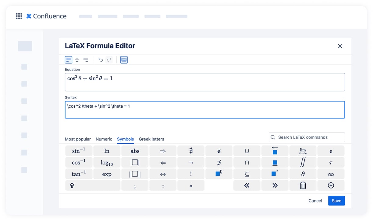This screenshot has height=221, width=373.
Task: Insert the left implies arrow
Action: pyautogui.click(x=163, y=162)
